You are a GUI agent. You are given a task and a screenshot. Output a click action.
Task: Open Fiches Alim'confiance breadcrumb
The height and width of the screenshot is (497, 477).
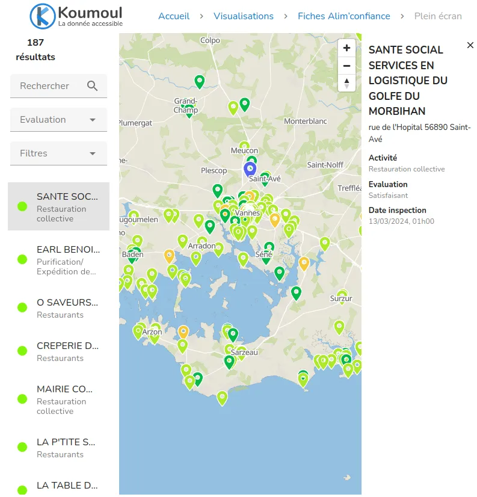pyautogui.click(x=344, y=16)
